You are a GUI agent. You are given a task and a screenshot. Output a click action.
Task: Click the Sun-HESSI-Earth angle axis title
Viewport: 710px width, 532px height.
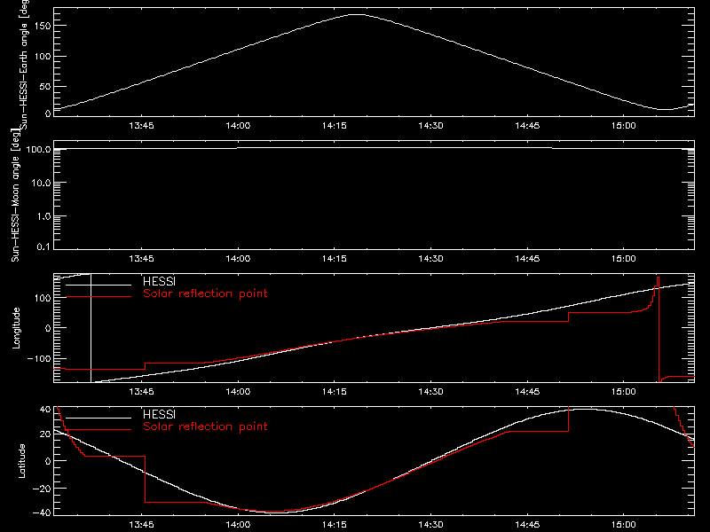[x=24, y=64]
